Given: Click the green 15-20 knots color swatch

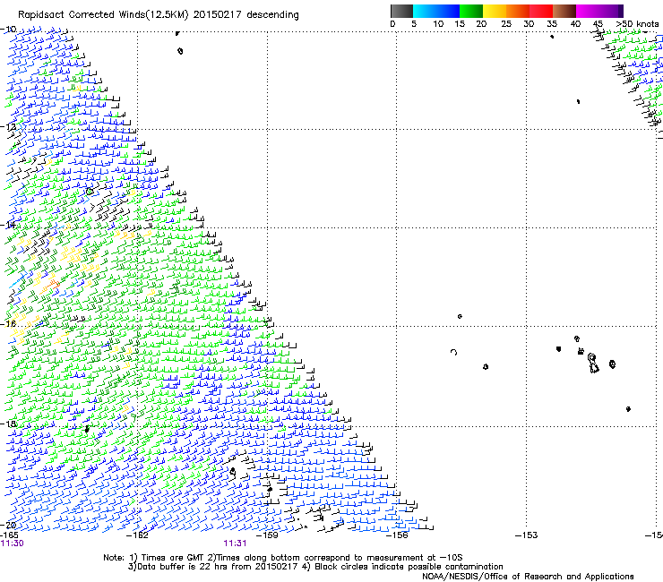Looking at the screenshot, I should point(471,11).
